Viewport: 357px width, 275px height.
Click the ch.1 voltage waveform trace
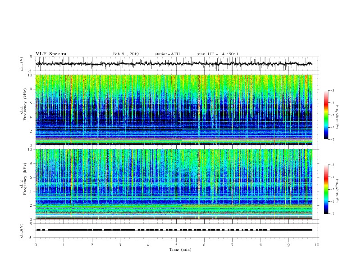174,64
